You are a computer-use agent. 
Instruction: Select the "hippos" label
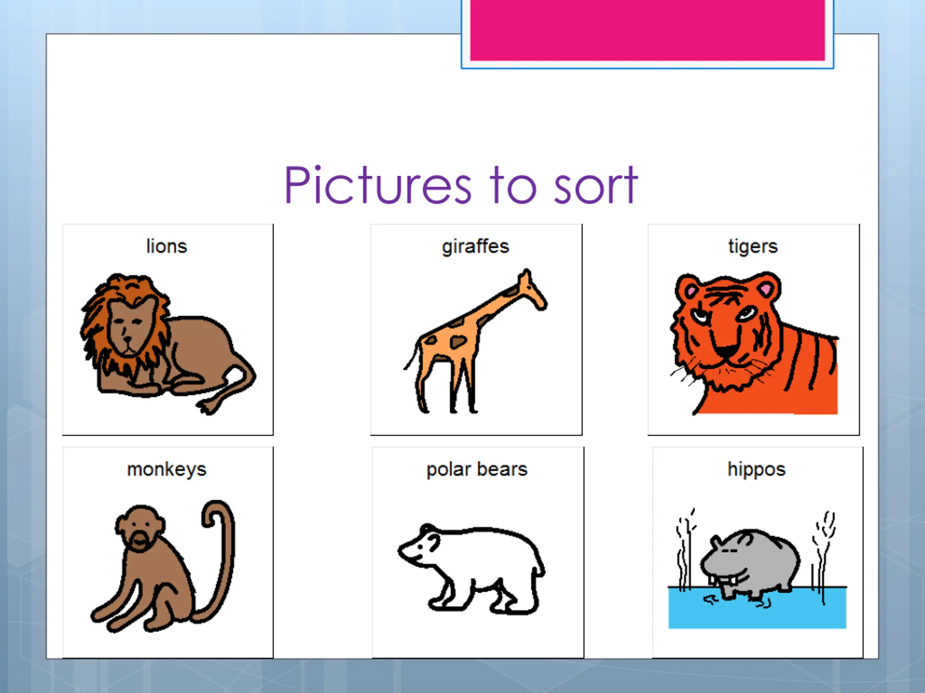[x=757, y=470]
